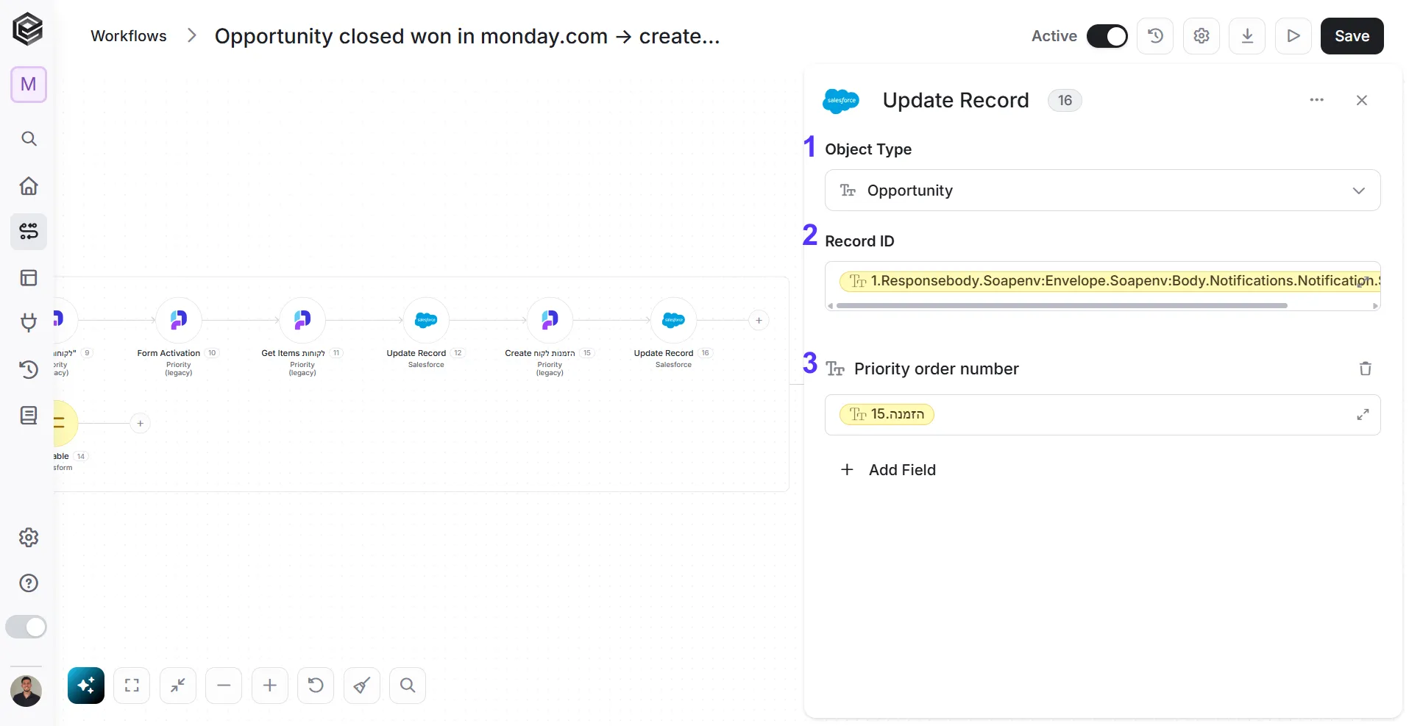
Task: Go to Home in the sidebar
Action: [29, 185]
